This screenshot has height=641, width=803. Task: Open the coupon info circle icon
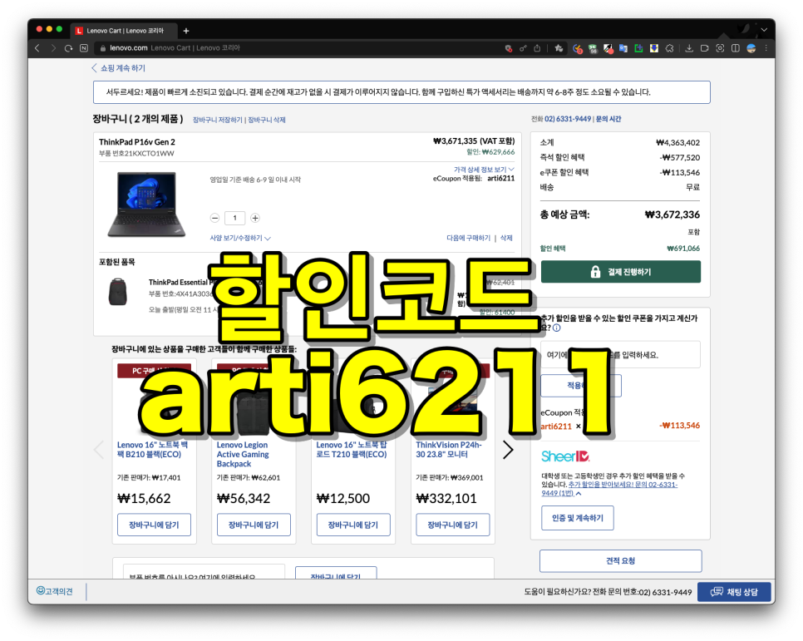coord(557,328)
